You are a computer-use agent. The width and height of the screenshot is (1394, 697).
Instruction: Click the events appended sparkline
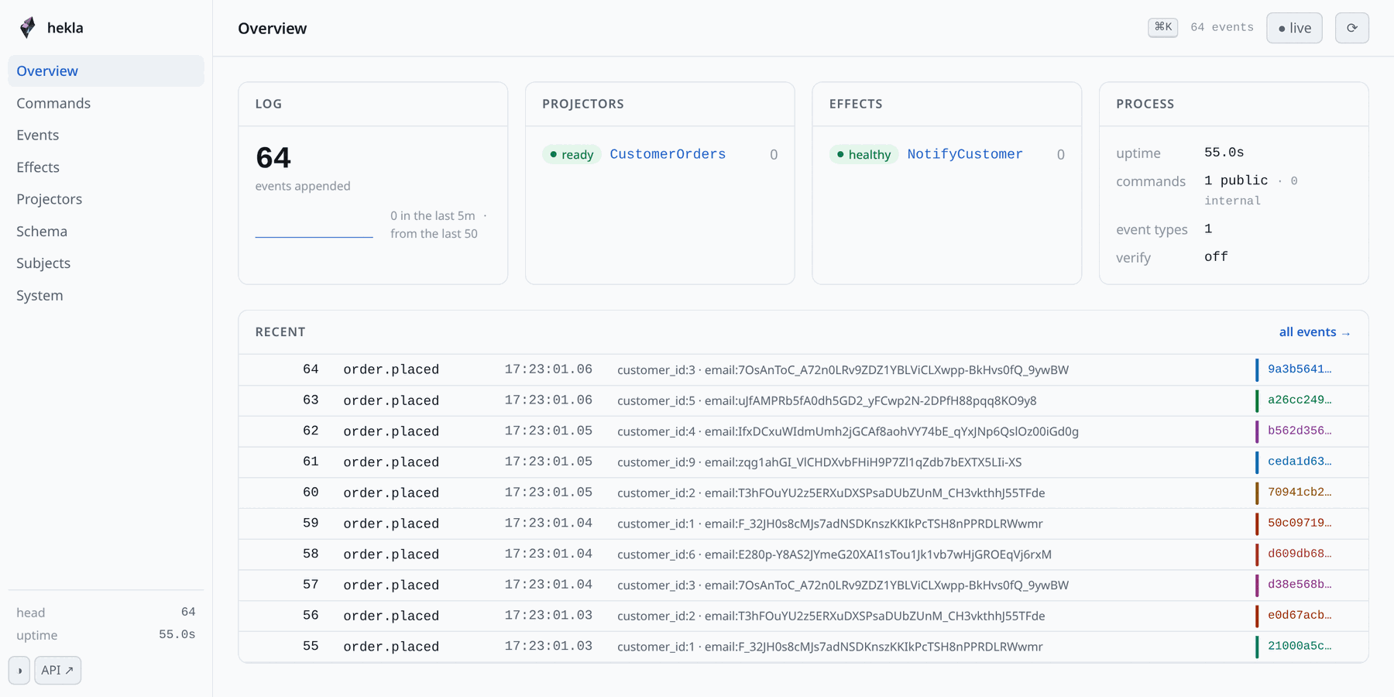(314, 225)
